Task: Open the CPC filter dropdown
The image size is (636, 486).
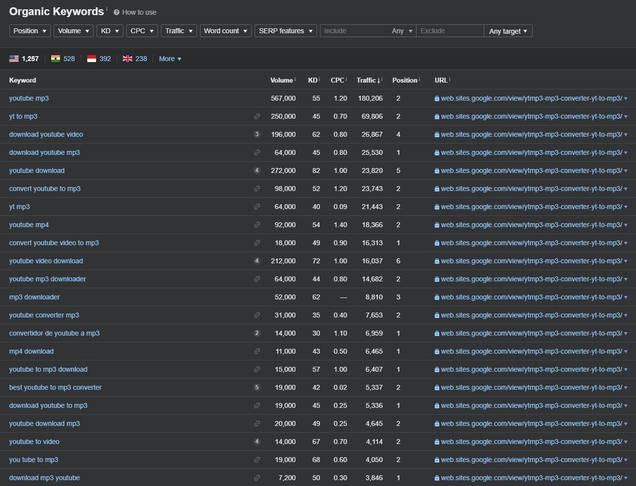Action: click(142, 31)
